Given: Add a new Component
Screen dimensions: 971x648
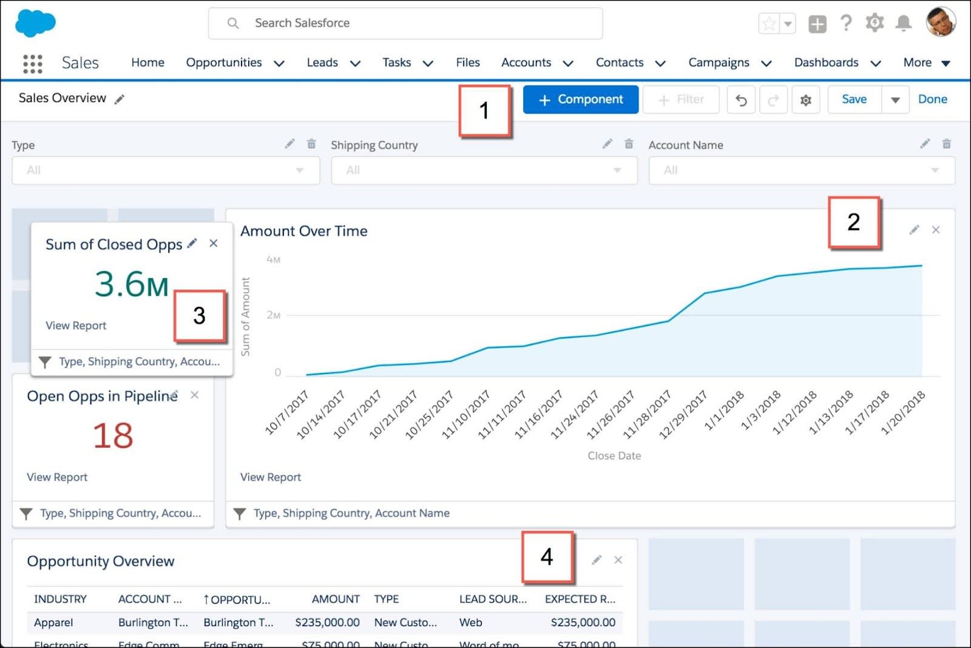Looking at the screenshot, I should tap(581, 100).
